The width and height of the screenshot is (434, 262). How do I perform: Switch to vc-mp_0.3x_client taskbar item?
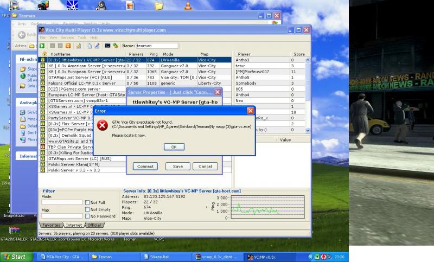point(218,257)
